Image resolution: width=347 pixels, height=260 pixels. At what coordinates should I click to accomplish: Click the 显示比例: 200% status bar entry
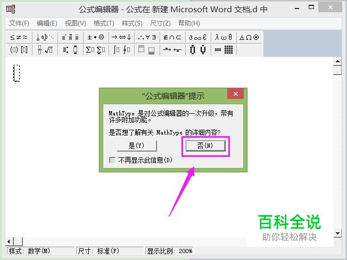pyautogui.click(x=170, y=251)
